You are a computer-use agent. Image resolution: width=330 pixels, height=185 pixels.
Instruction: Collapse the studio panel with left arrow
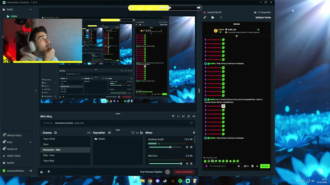[36, 90]
